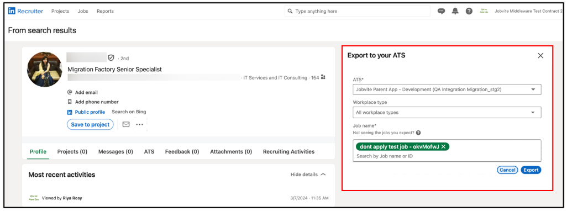The width and height of the screenshot is (567, 211).
Task: Switch to the Projects (0) tab
Action: click(72, 152)
